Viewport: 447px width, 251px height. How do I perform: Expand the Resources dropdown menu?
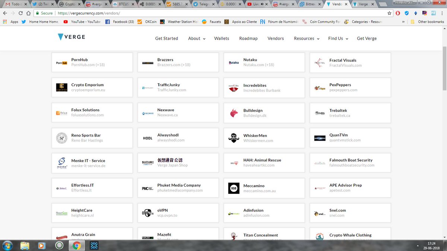click(x=307, y=38)
